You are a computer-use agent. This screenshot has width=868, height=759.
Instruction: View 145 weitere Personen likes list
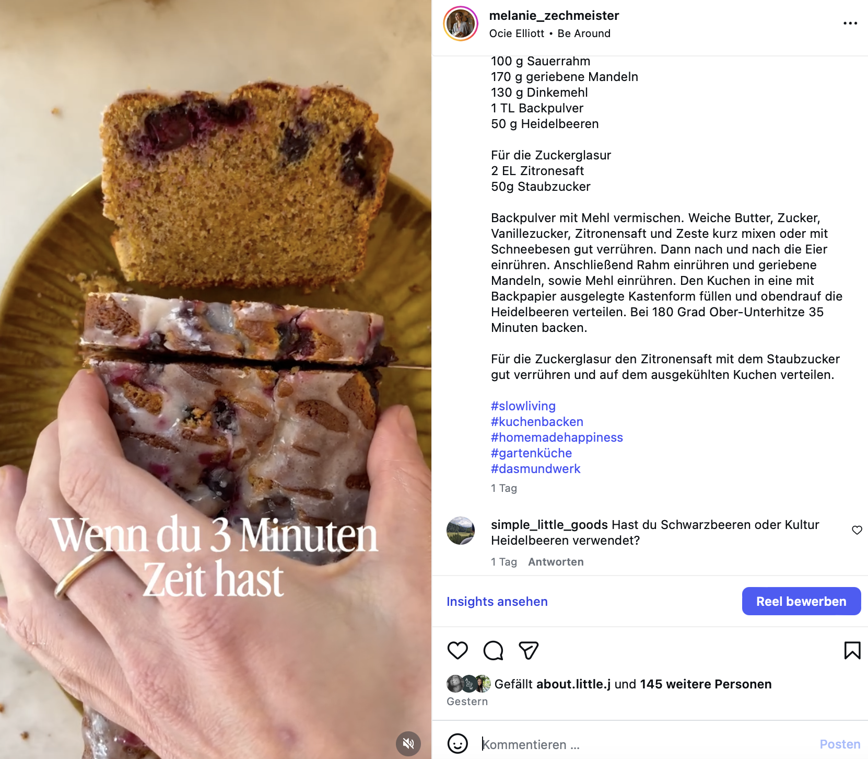click(706, 684)
